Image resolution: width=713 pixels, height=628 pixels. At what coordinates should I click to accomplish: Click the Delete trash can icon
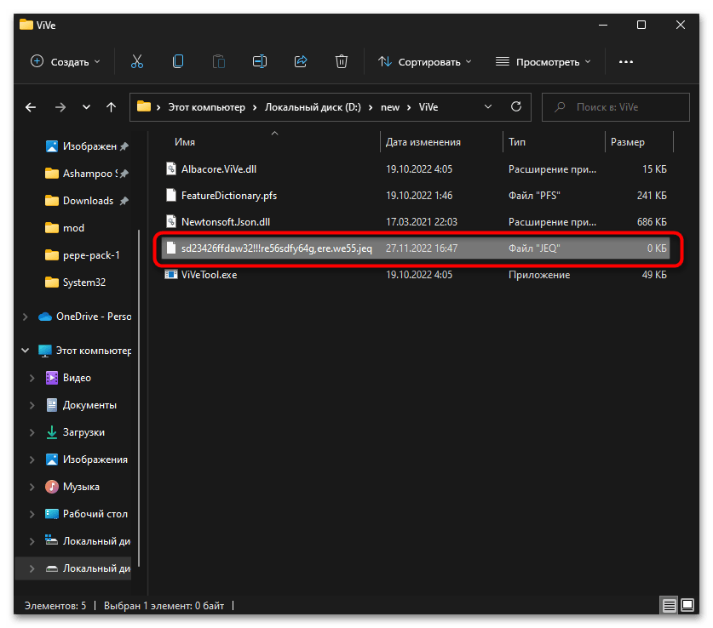click(342, 61)
